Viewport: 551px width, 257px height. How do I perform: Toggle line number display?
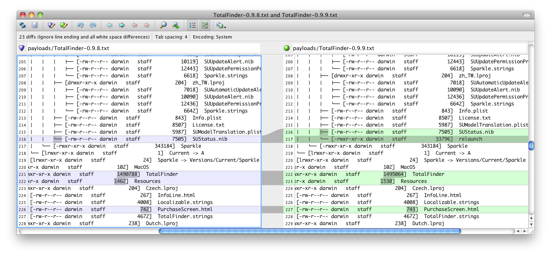tap(192, 25)
